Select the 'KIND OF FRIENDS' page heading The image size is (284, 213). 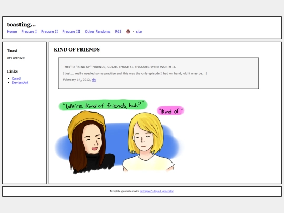[x=77, y=49]
